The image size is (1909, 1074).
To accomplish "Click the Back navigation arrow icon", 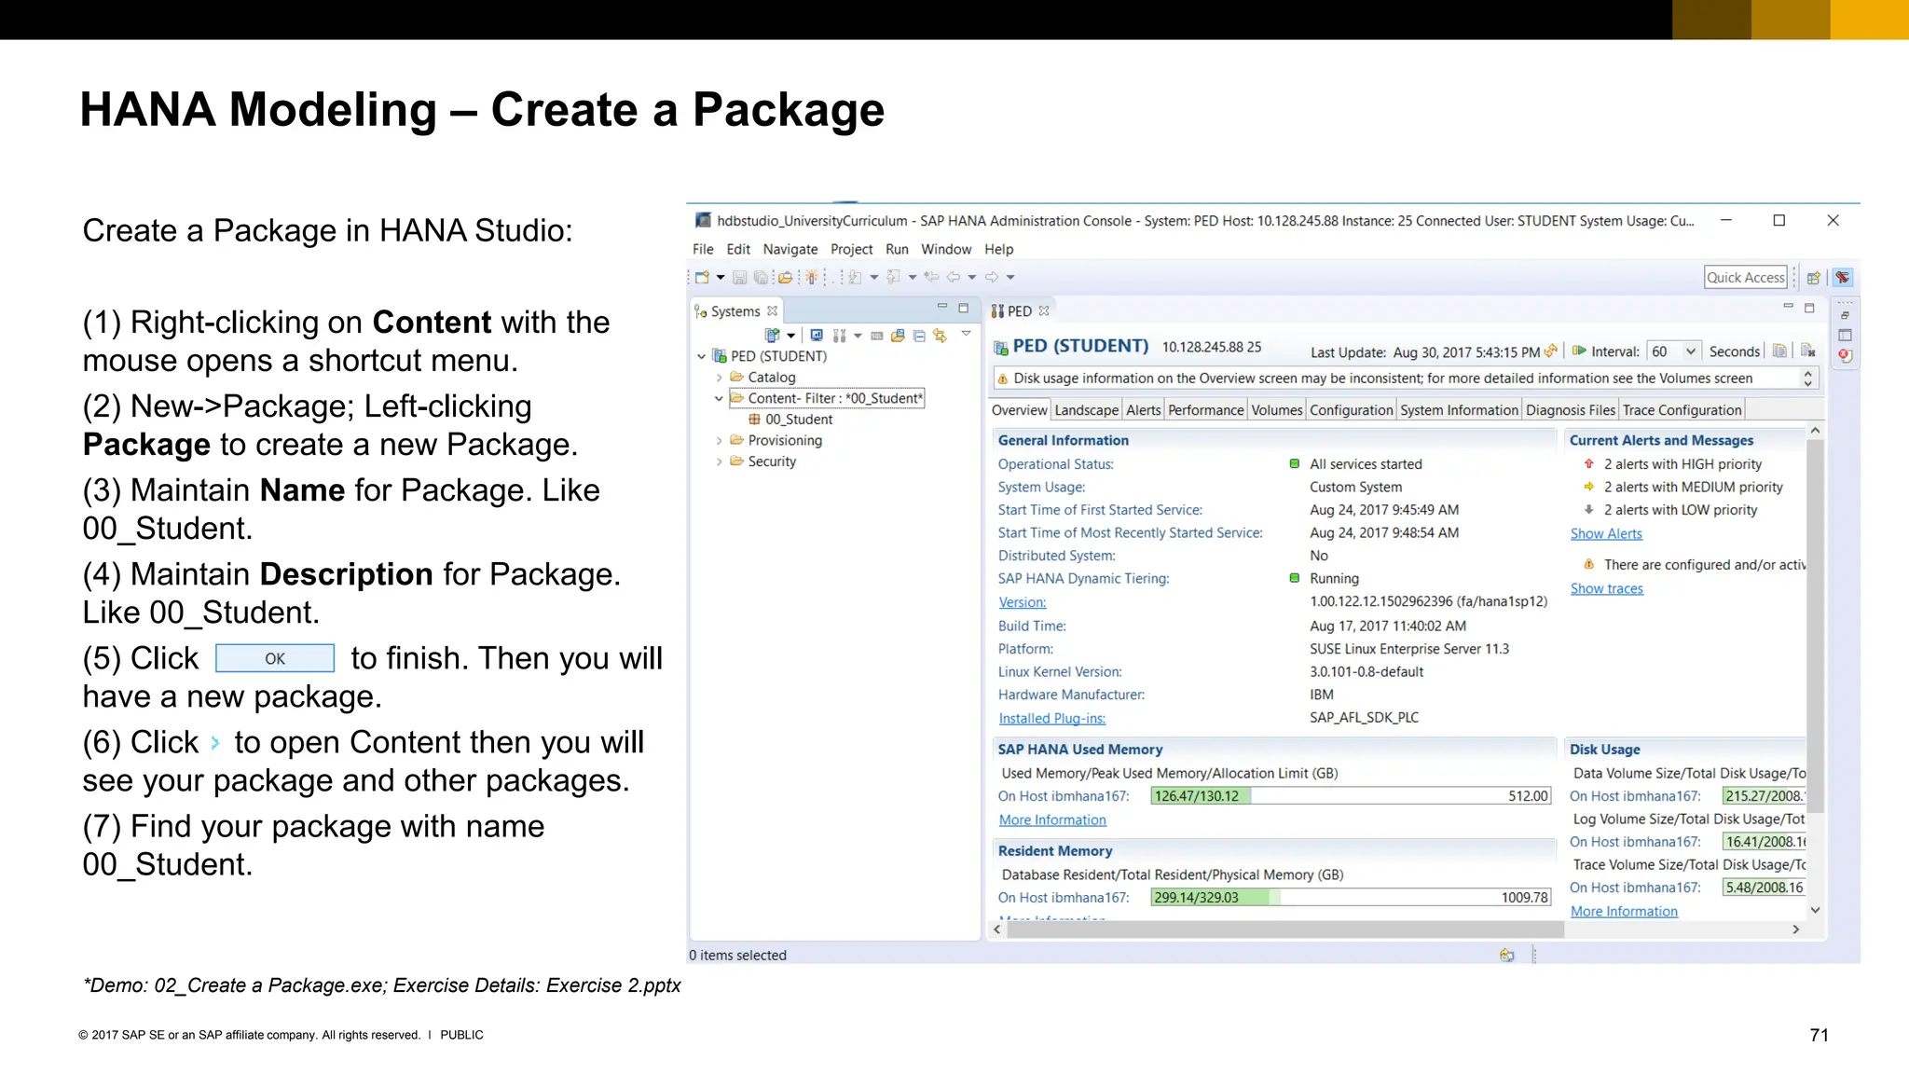I will point(954,277).
